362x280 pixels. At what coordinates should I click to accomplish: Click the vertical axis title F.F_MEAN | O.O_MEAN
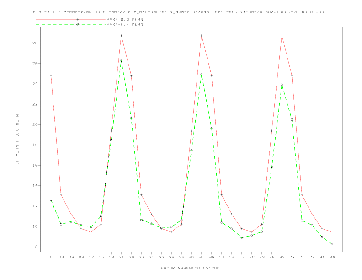tap(17, 141)
